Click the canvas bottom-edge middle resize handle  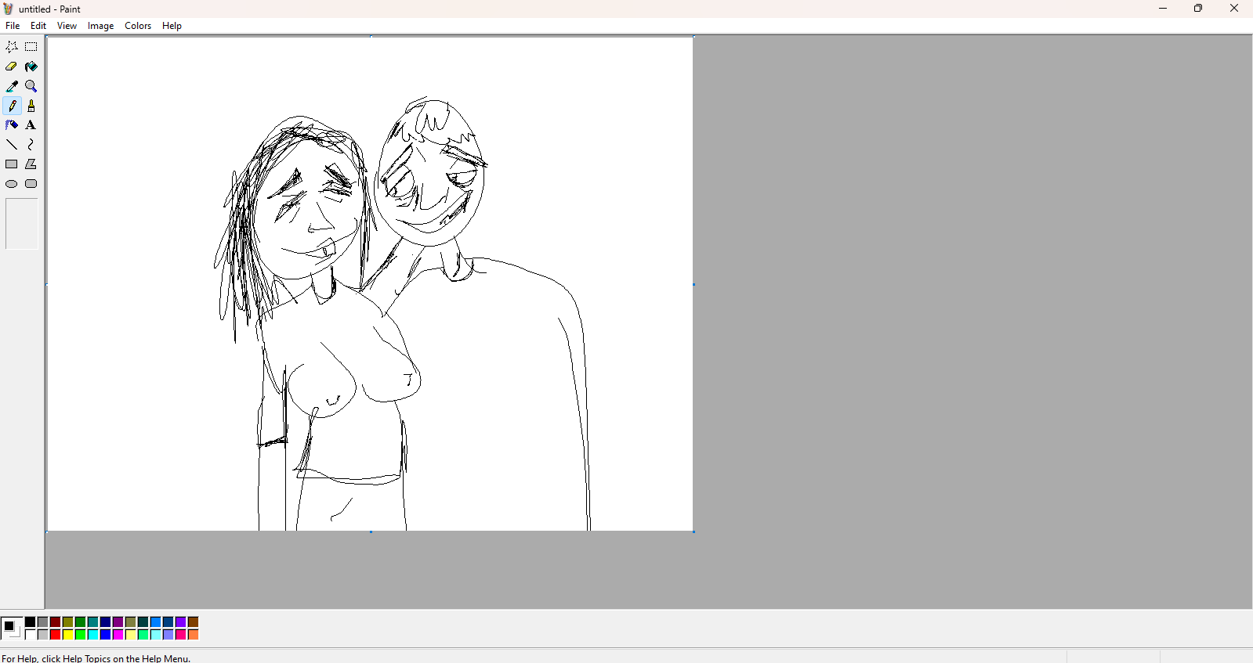click(x=371, y=532)
